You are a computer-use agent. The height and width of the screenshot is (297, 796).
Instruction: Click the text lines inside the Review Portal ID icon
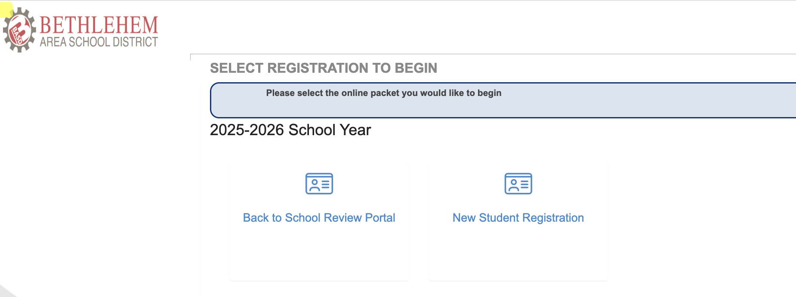pyautogui.click(x=326, y=185)
